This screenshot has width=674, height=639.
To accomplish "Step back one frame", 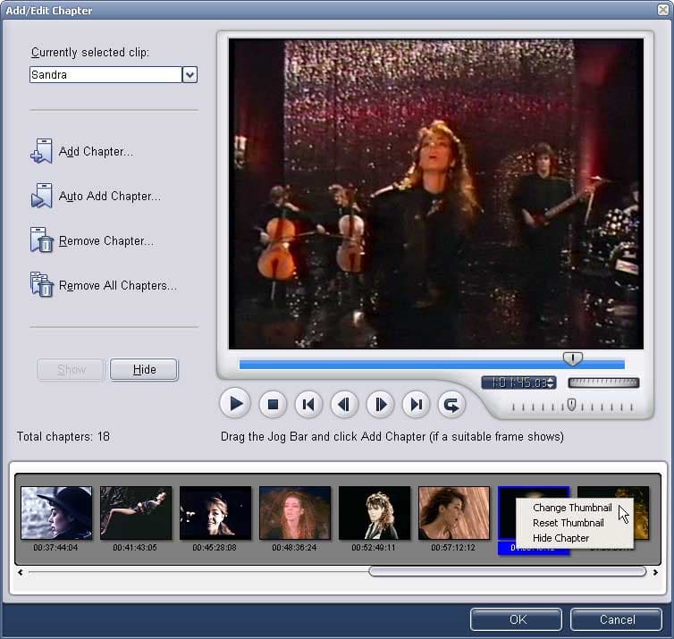I will [x=344, y=404].
